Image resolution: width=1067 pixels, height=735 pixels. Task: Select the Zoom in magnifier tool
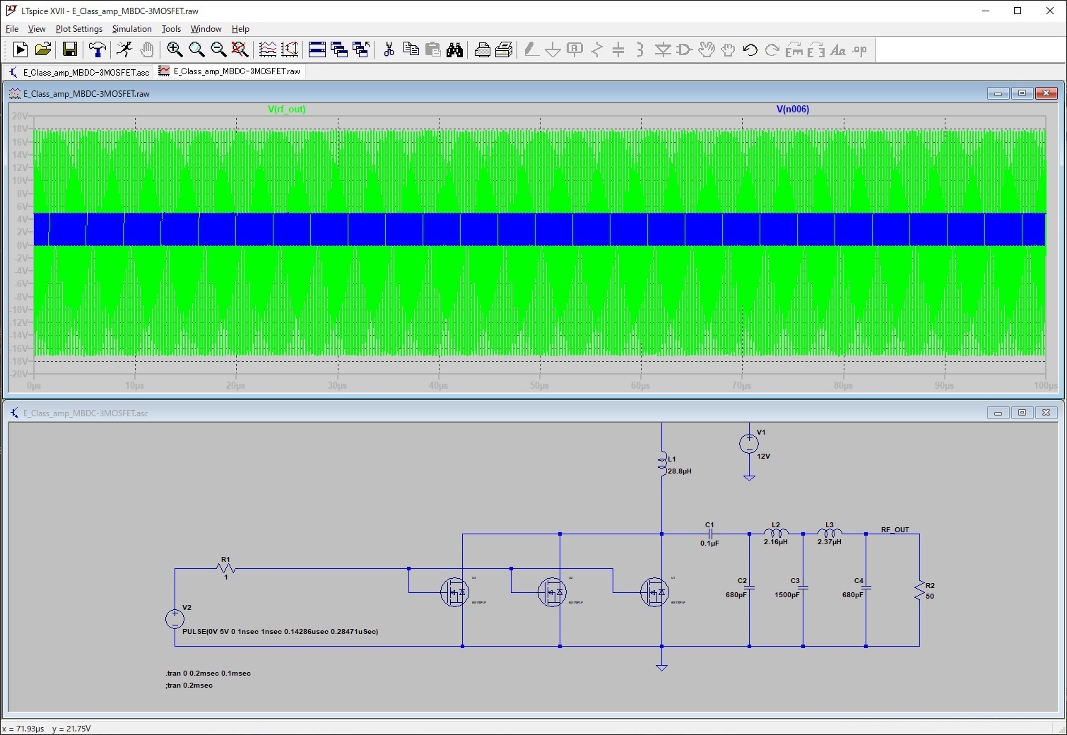tap(175, 49)
